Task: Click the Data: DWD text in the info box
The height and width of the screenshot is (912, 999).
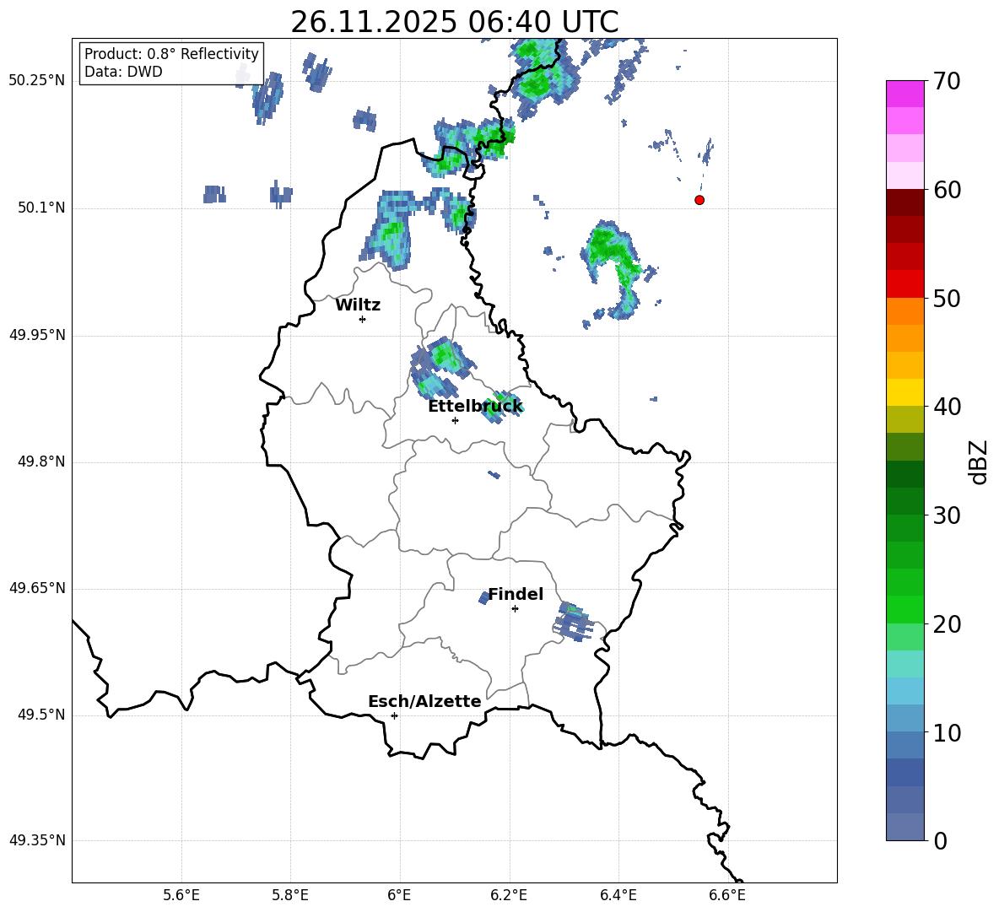Action: (x=123, y=73)
